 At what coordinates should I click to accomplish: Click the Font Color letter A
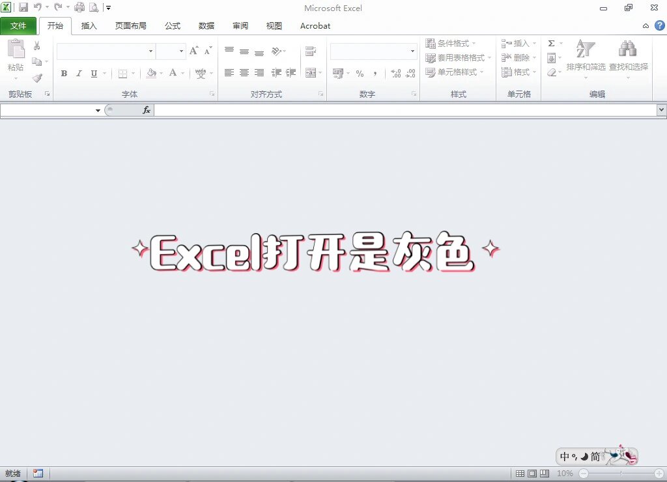(x=173, y=73)
